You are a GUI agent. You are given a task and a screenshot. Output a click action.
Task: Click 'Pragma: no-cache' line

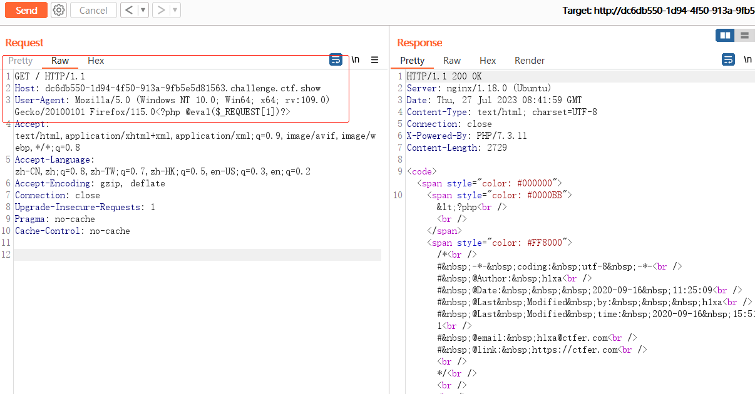tap(55, 219)
